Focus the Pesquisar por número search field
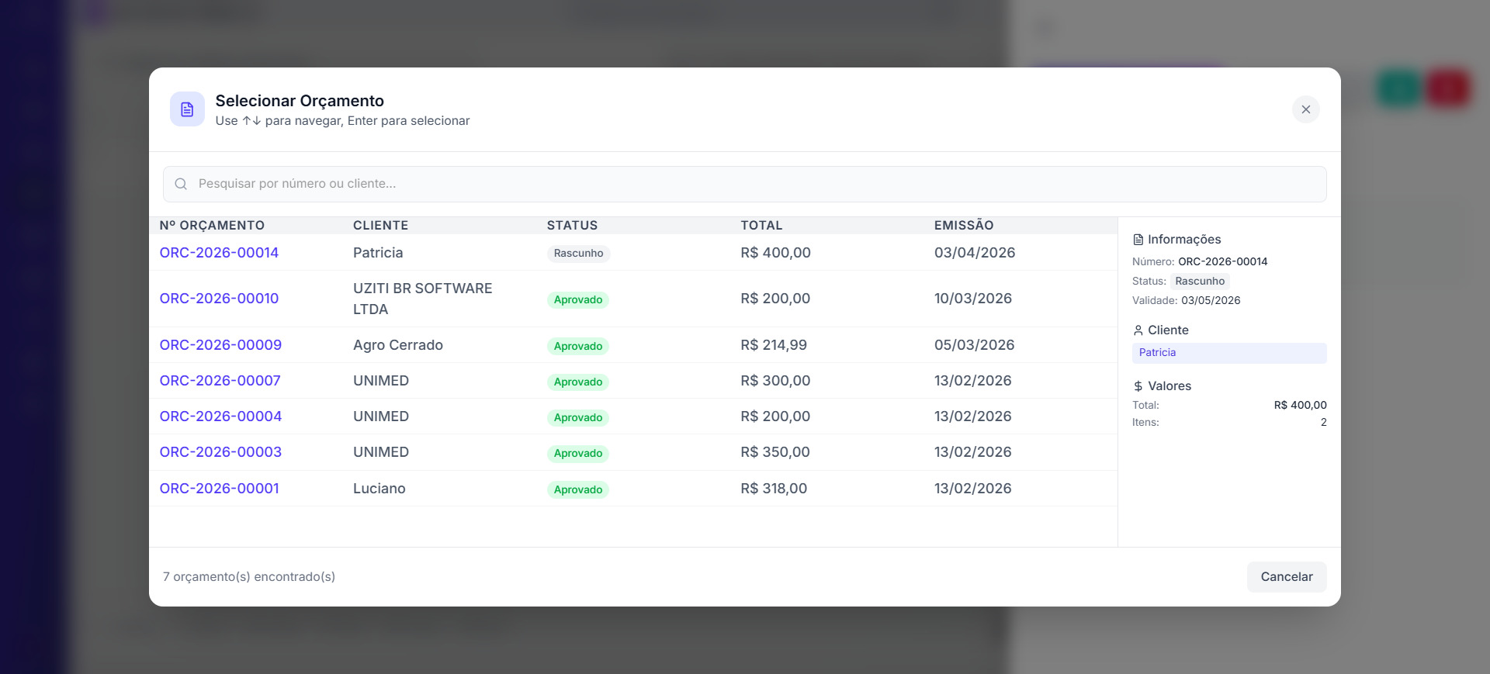The width and height of the screenshot is (1490, 674). [x=745, y=184]
